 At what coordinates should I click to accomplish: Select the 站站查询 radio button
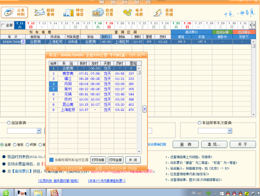pyautogui.click(x=9, y=123)
